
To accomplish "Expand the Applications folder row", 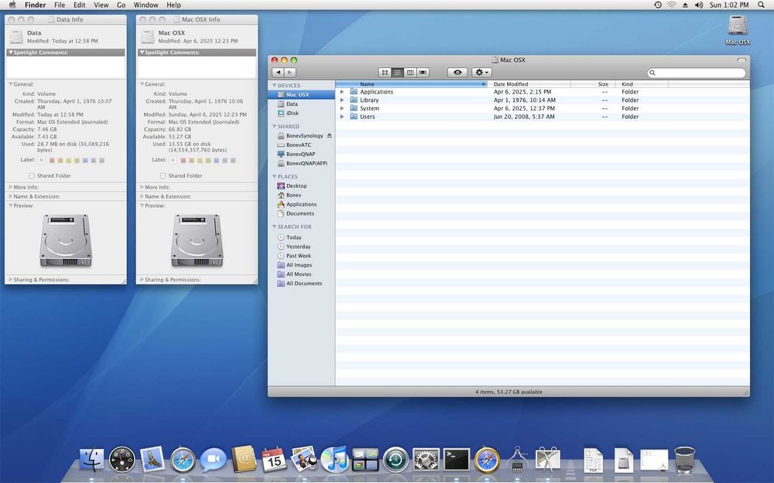I will pyautogui.click(x=341, y=92).
